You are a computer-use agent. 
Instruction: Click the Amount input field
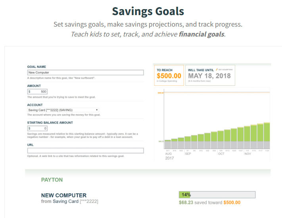pyautogui.click(x=38, y=91)
